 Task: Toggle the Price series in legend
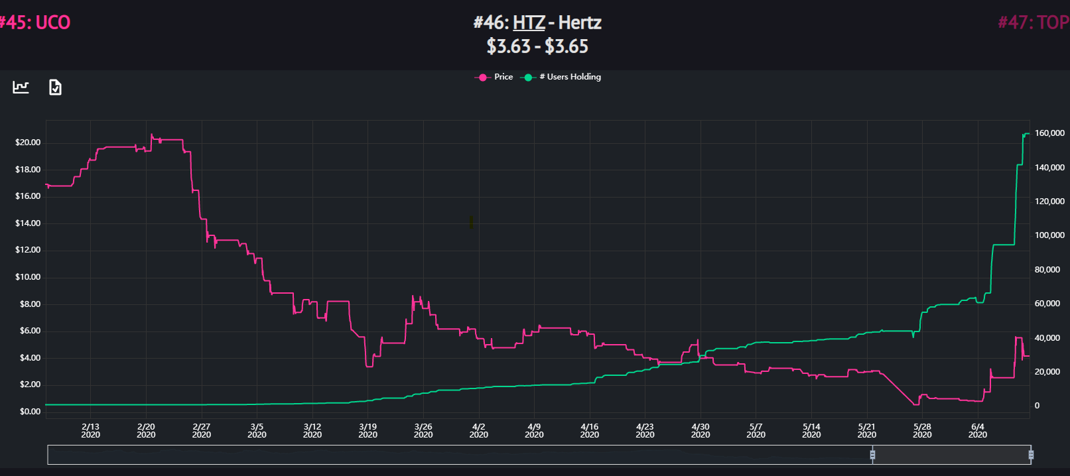494,77
